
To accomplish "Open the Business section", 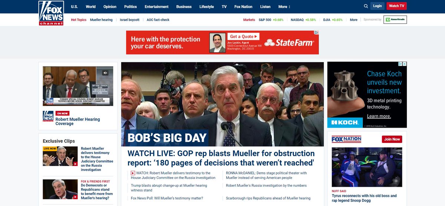I will 184,7.
